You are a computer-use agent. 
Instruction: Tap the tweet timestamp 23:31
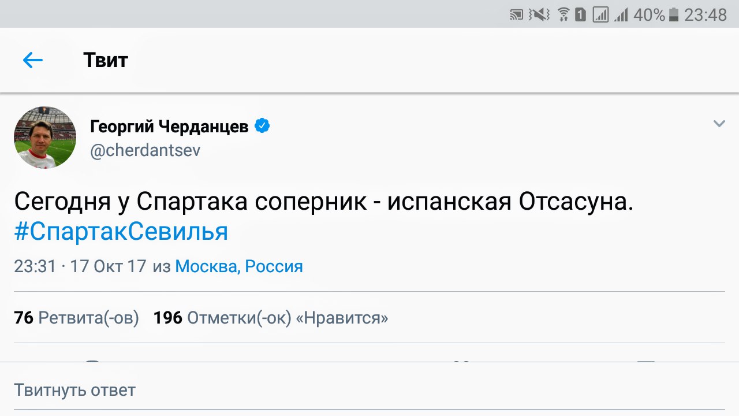pos(35,266)
